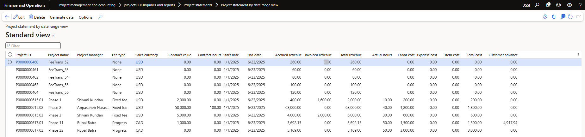Toggle the select-all rows circle in header
Viewport: 585px width, 137px height.
pyautogui.click(x=10, y=55)
